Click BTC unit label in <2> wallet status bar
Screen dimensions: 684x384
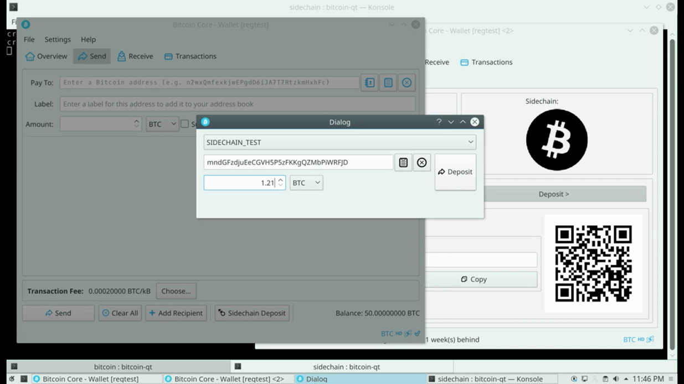pyautogui.click(x=629, y=340)
